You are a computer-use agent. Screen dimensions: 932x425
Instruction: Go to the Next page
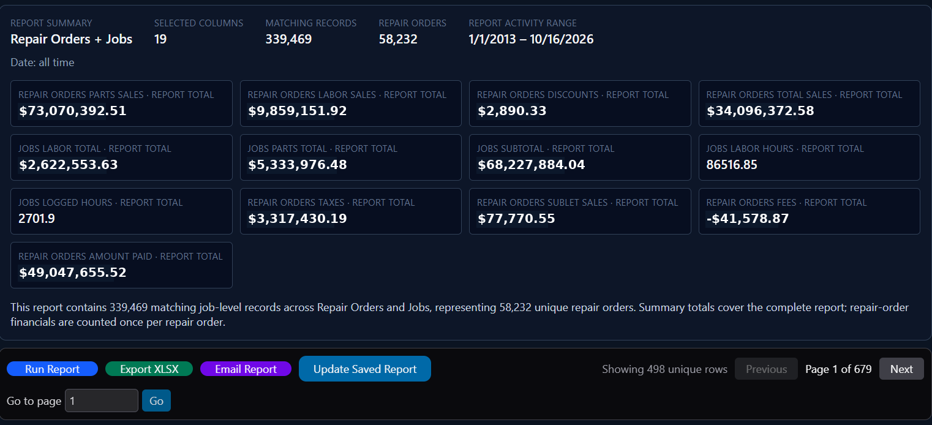coord(901,369)
